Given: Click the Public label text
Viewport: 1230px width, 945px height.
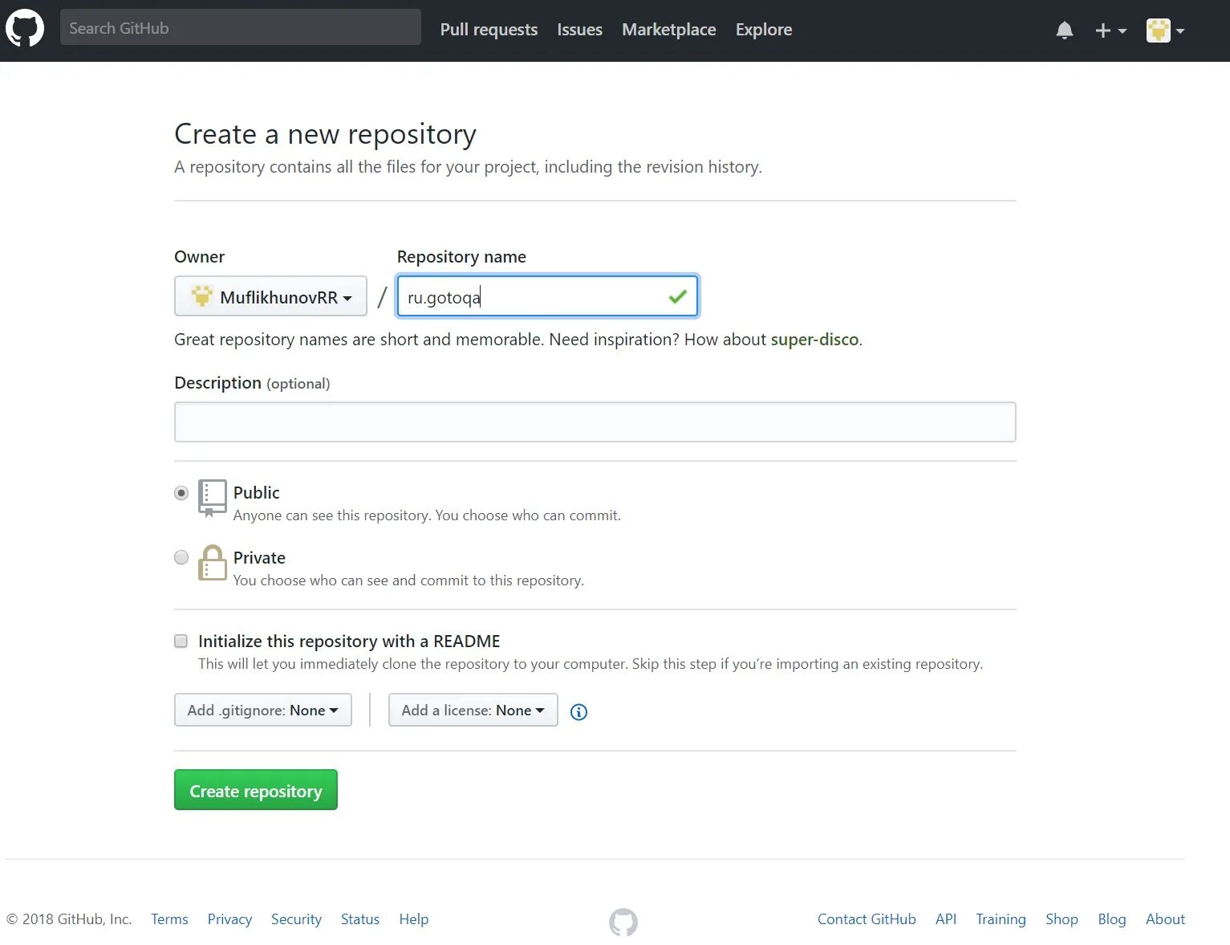Looking at the screenshot, I should point(257,493).
